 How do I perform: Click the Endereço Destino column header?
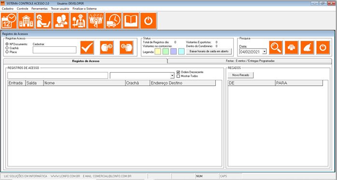coord(183,83)
